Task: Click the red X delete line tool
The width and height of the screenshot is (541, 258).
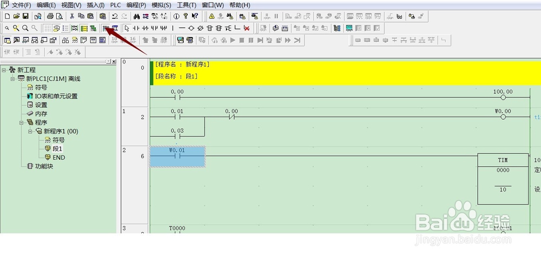Action: click(246, 28)
